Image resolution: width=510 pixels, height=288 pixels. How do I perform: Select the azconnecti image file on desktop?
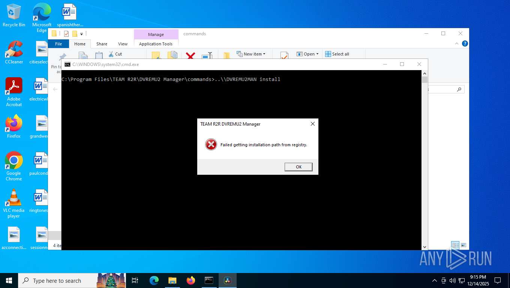[14, 238]
